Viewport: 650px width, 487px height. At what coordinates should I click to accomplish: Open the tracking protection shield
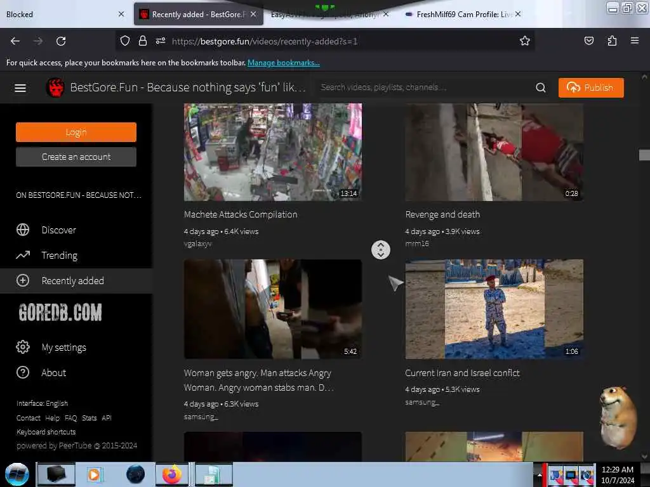[125, 41]
